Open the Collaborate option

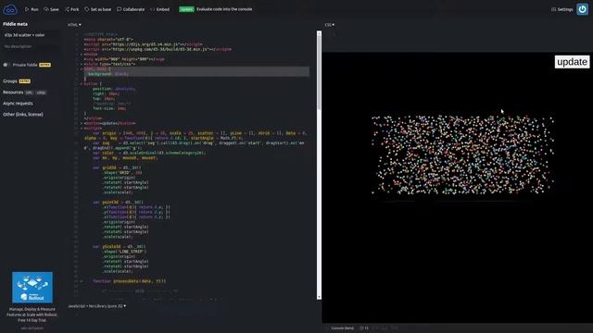click(131, 9)
